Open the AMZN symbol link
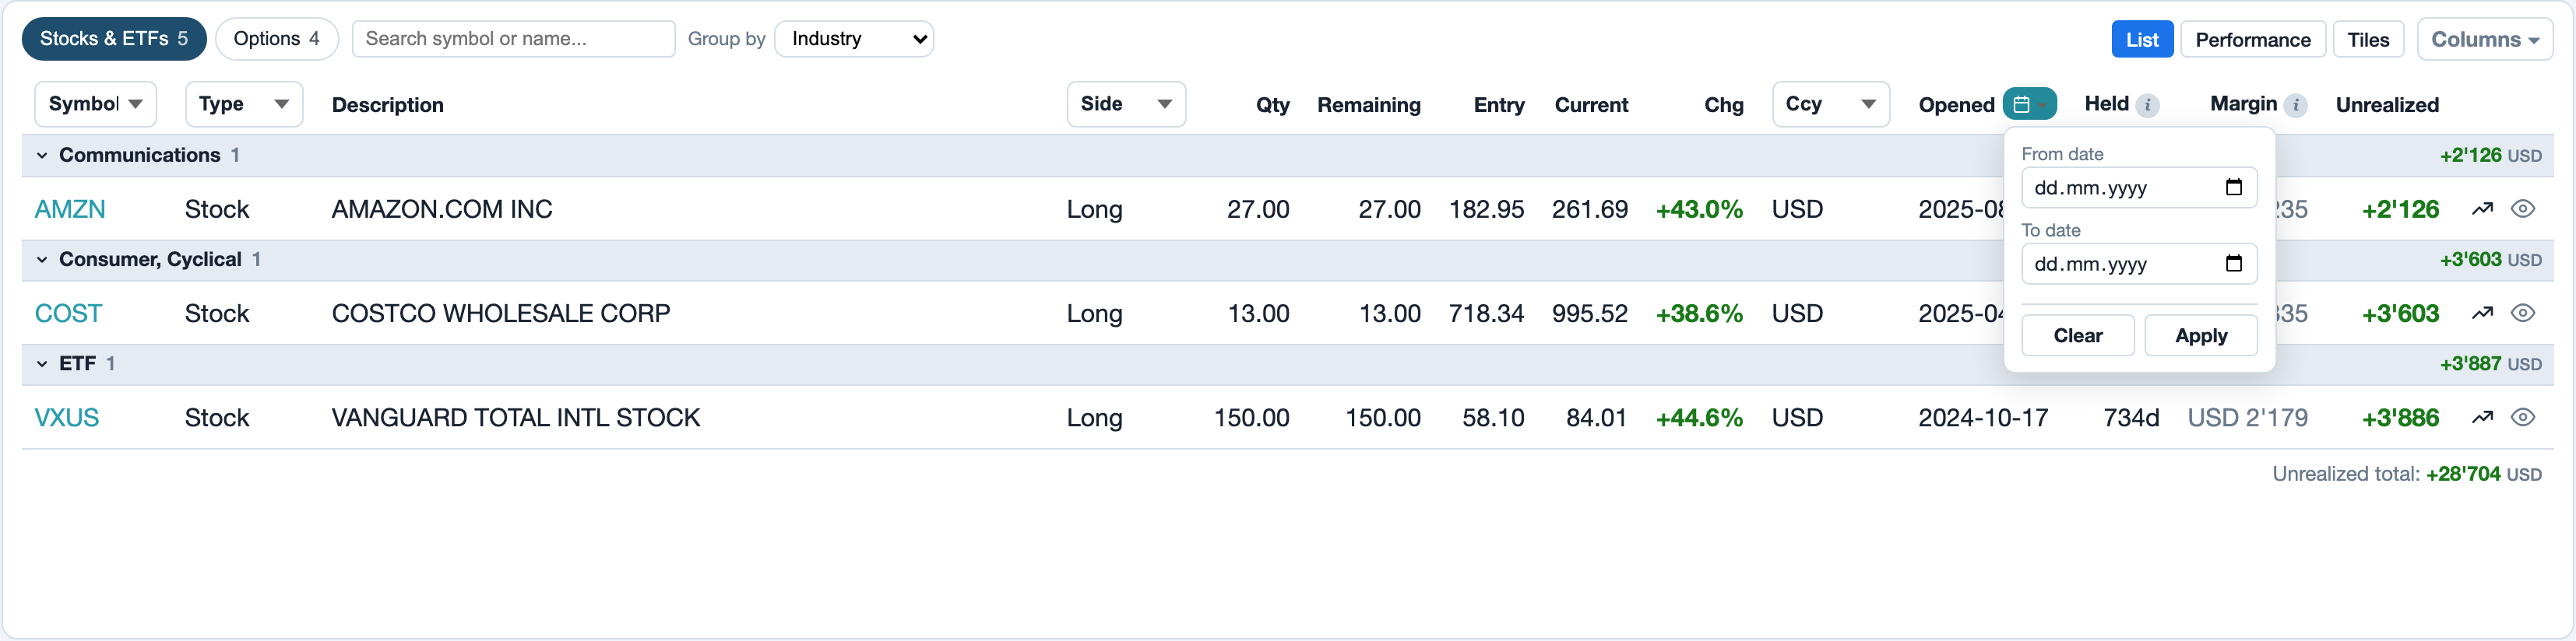This screenshot has width=2576, height=641. [70, 208]
